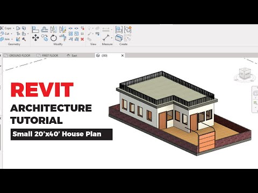This screenshot has width=258, height=193.
Task: Click the Cope tool in Geometry
Action: pyautogui.click(x=6, y=28)
